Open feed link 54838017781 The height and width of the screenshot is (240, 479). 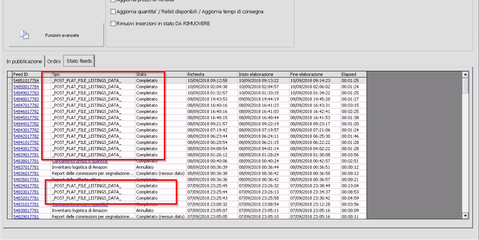click(x=26, y=161)
